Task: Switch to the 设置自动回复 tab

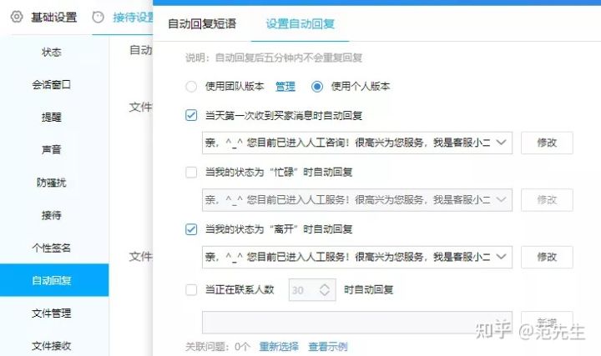Action: (x=300, y=23)
